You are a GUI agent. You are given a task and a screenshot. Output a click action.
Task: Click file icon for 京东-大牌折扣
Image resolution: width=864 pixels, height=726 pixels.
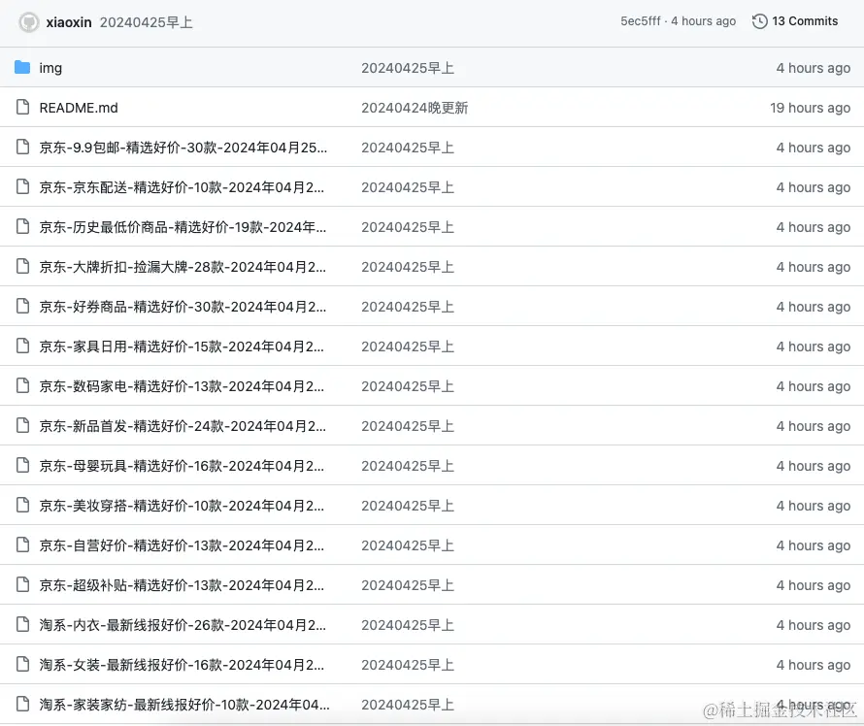point(22,266)
